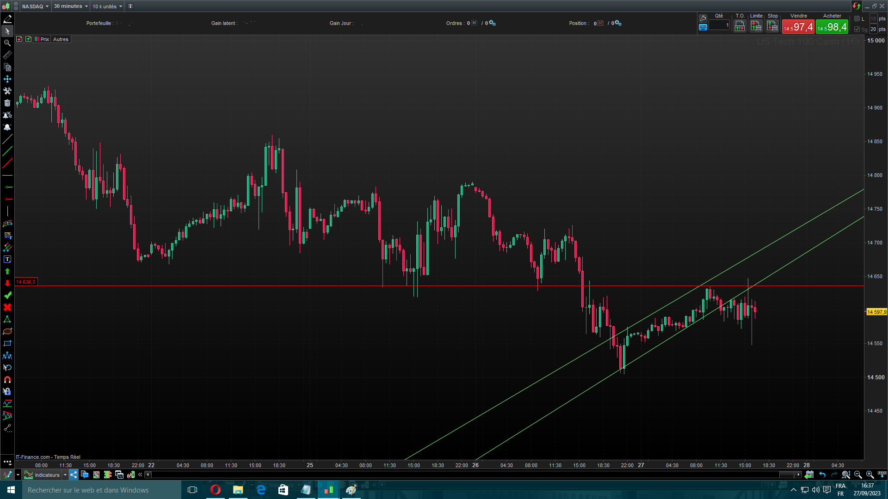Click the blue share icon in bottom toolbar
888x499 pixels.
[74, 475]
